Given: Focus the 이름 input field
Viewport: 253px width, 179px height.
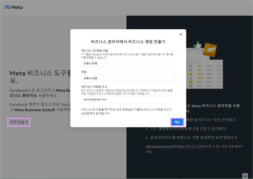Looking at the screenshot, I should [x=128, y=78].
